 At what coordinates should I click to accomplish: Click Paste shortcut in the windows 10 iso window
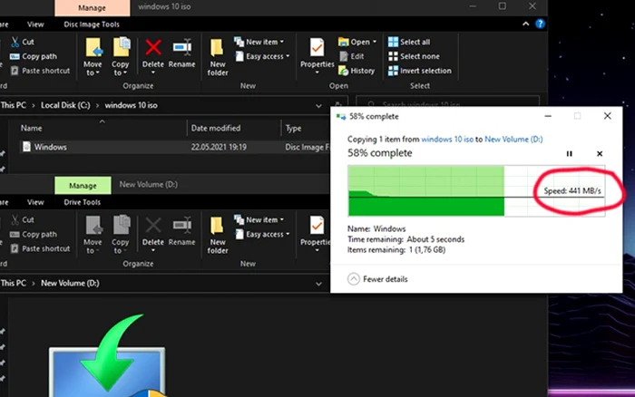coord(40,71)
